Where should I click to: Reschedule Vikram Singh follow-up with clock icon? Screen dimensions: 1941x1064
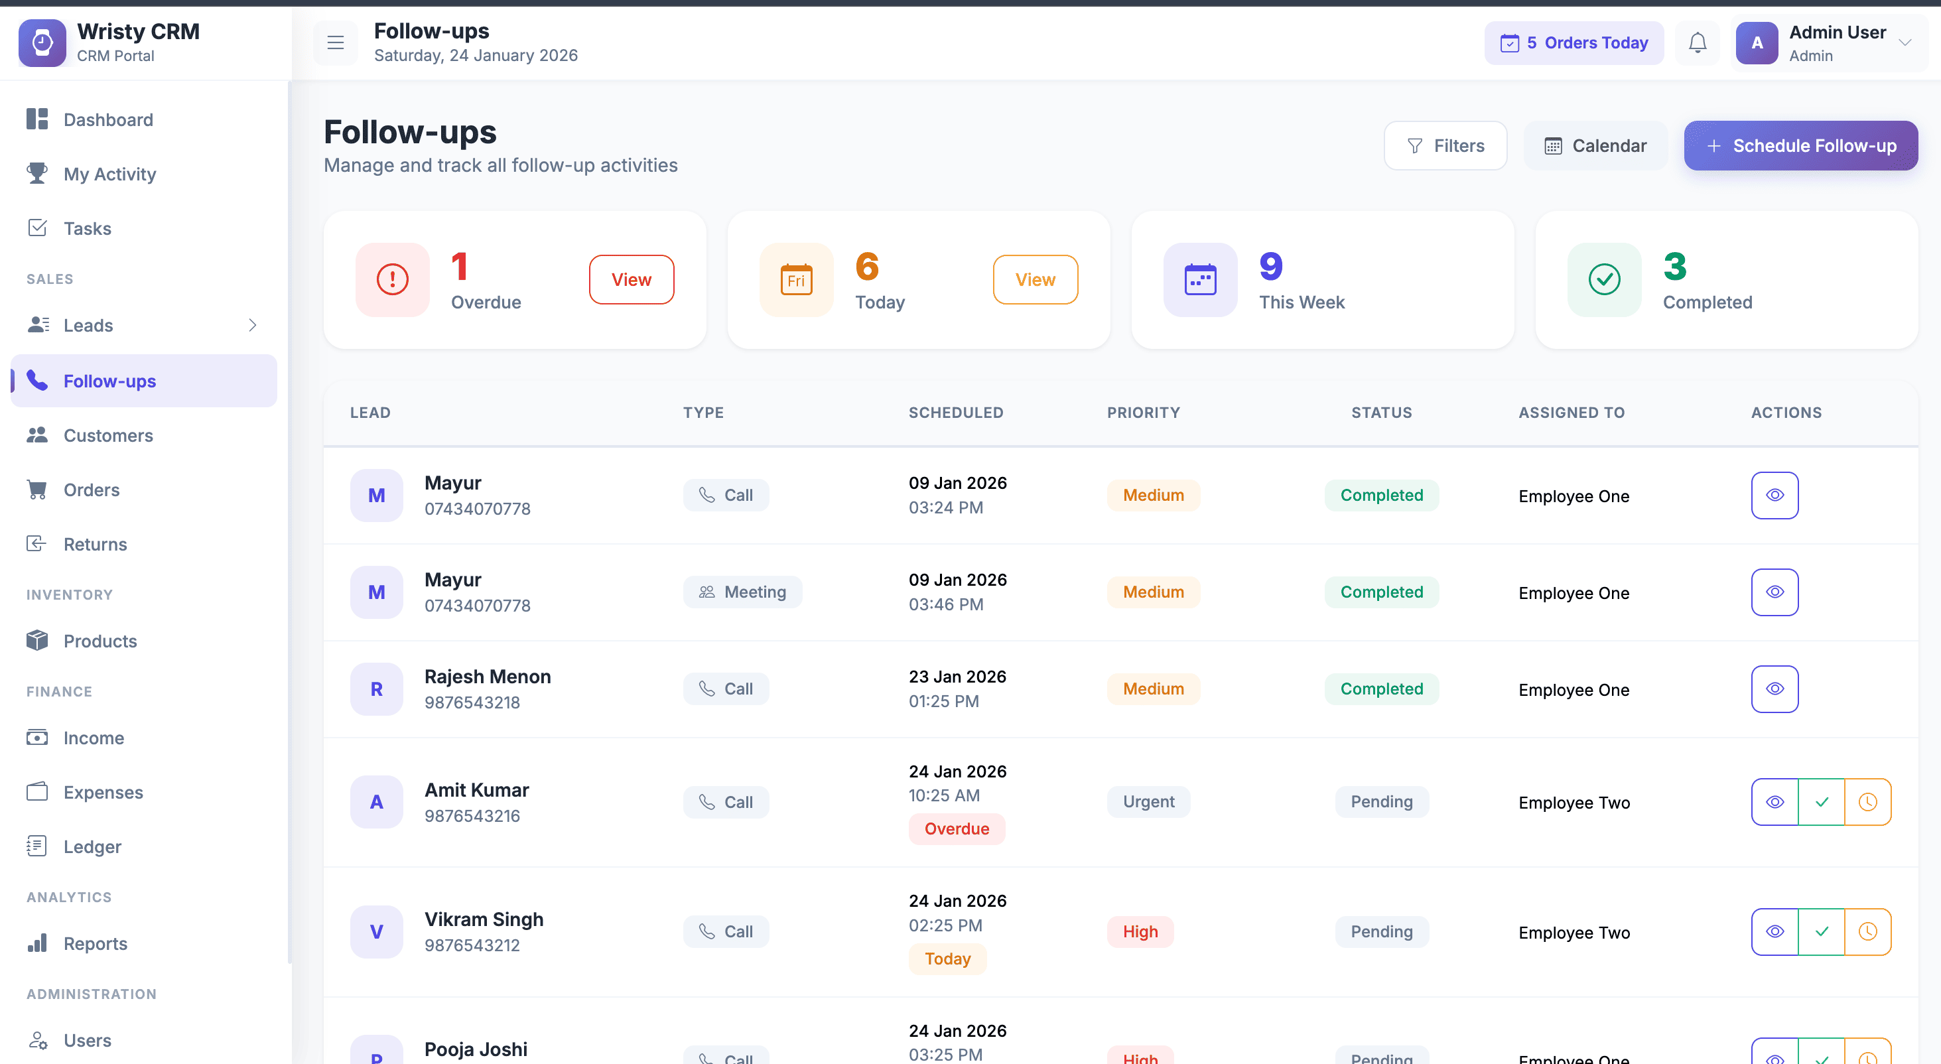coord(1867,931)
